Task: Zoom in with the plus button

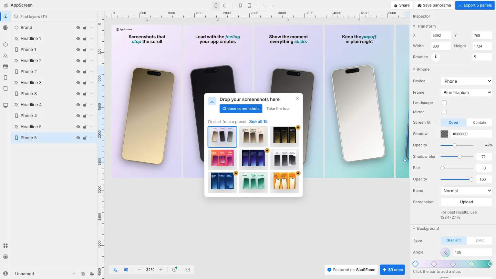Action: coord(161,270)
